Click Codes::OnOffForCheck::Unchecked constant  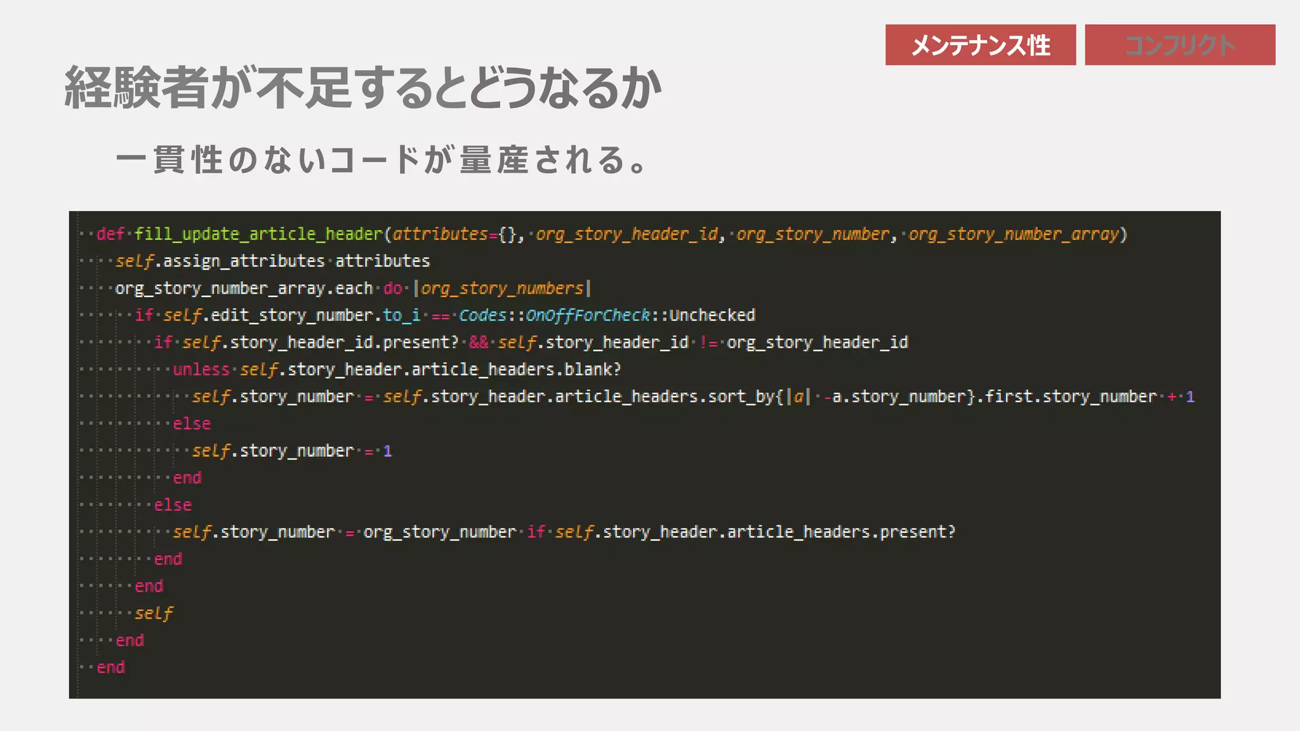click(606, 315)
